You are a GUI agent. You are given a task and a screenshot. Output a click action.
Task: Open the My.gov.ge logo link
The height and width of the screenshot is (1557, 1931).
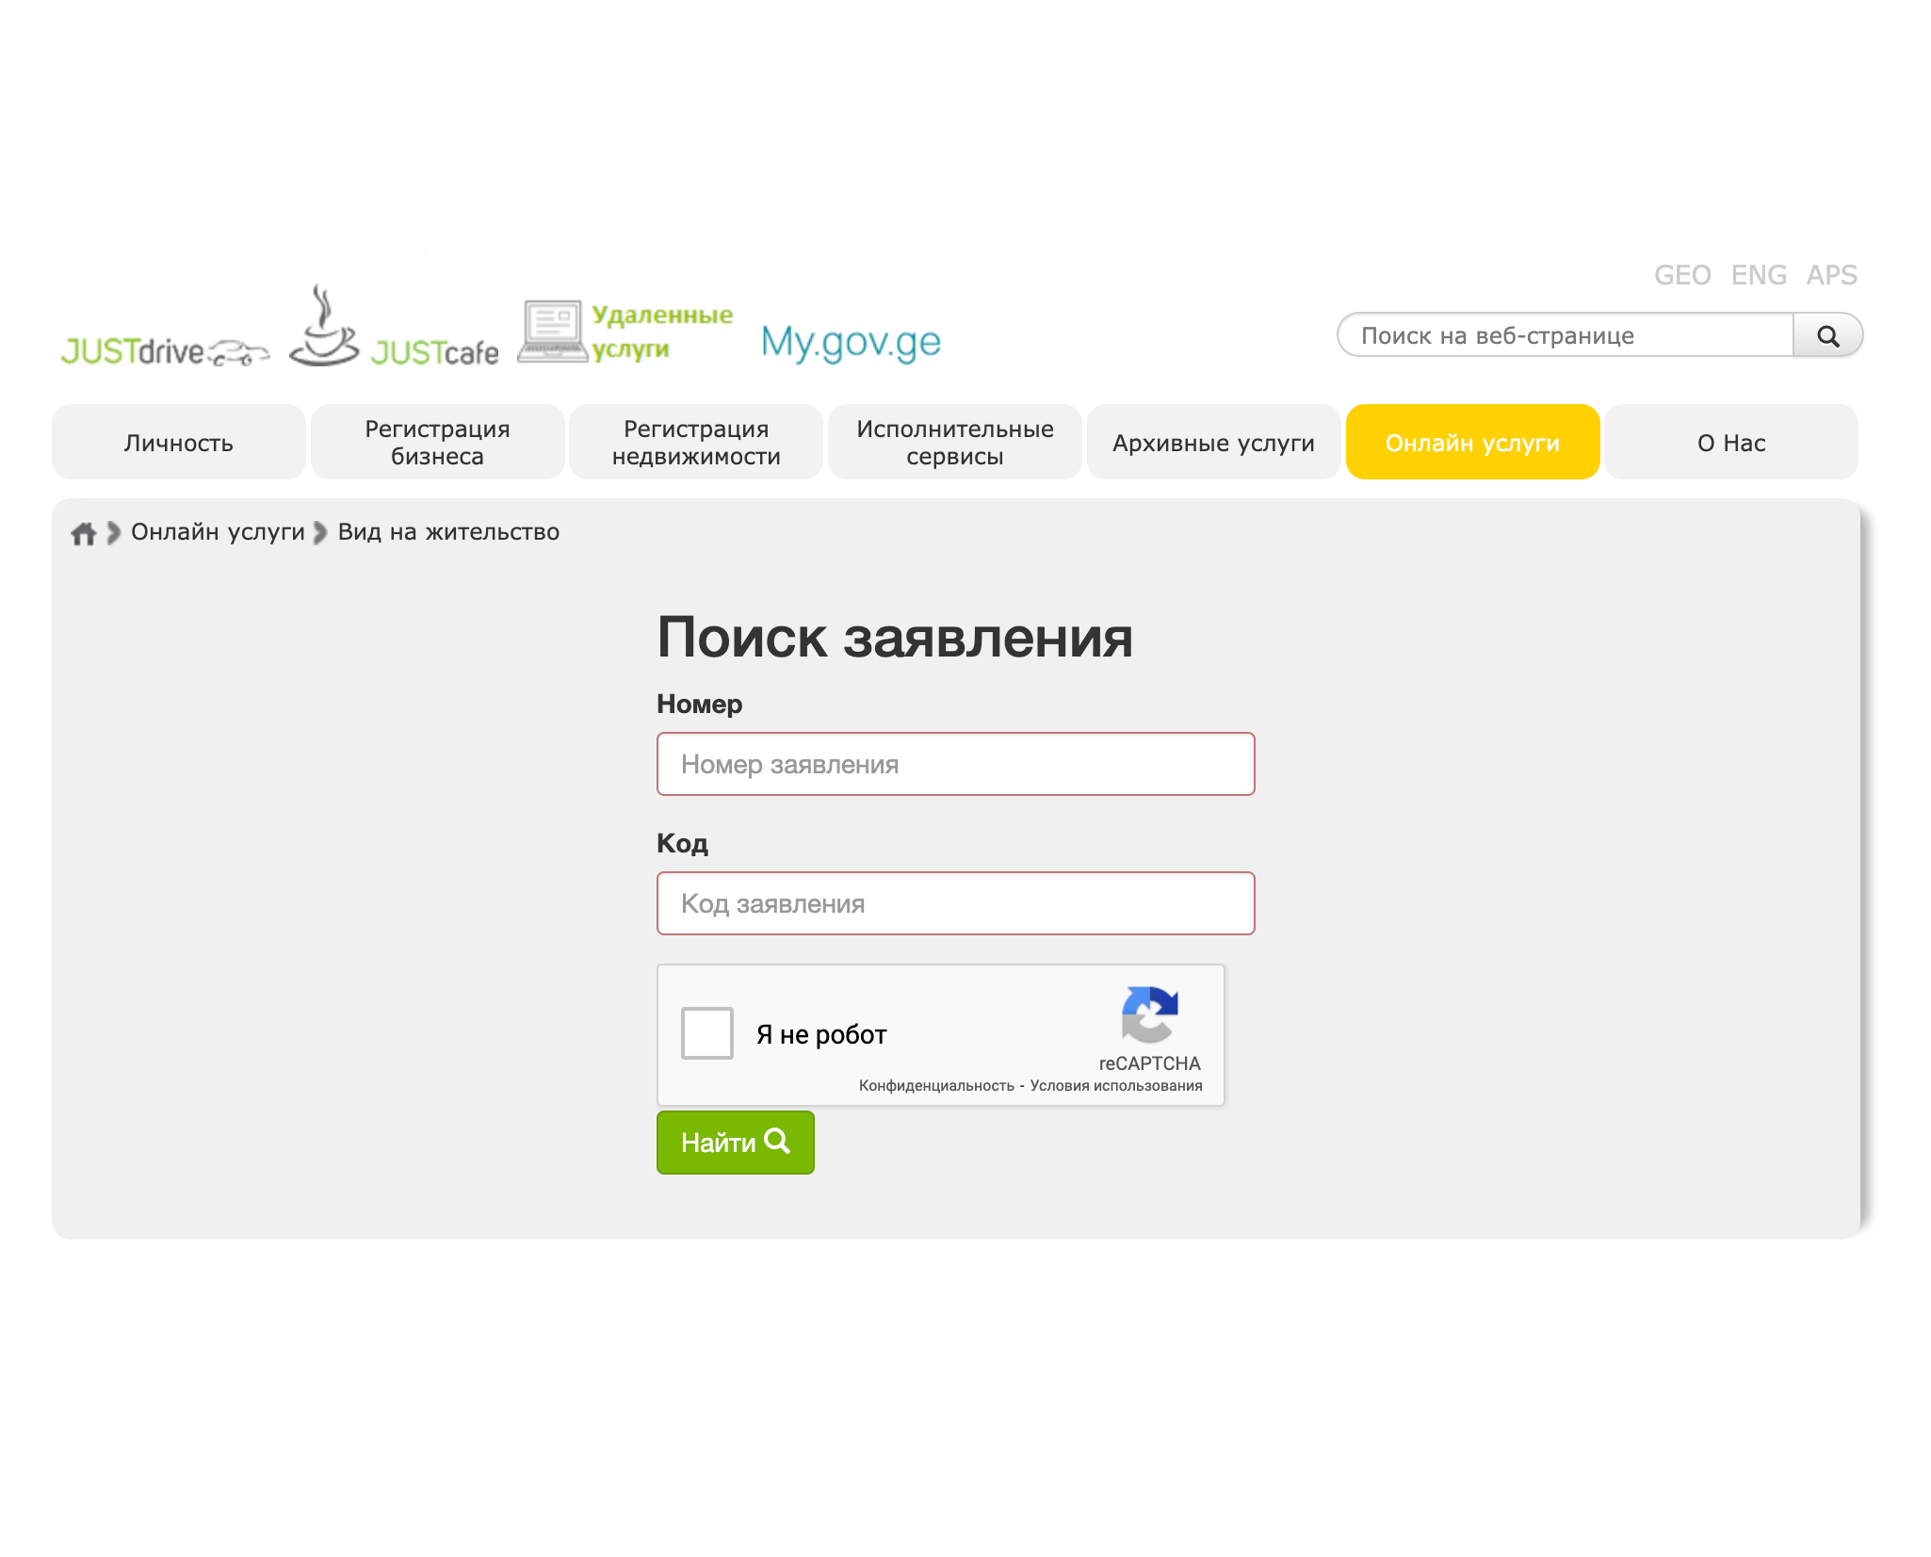(x=851, y=342)
